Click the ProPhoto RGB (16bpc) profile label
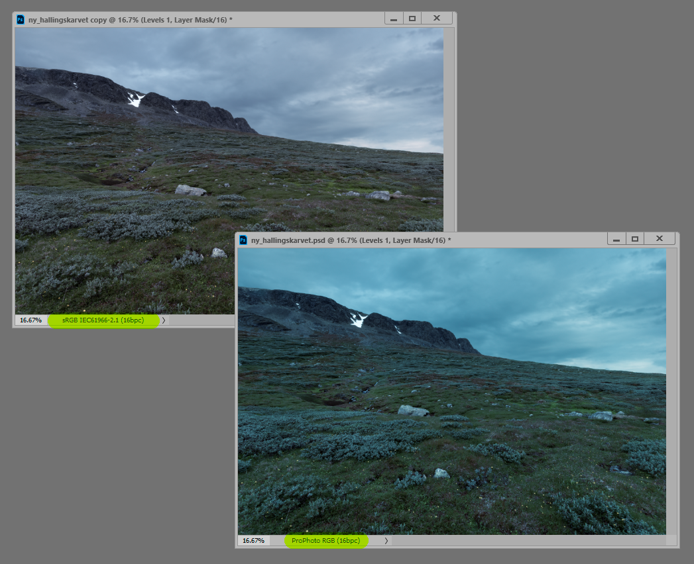The width and height of the screenshot is (694, 564). (x=326, y=540)
